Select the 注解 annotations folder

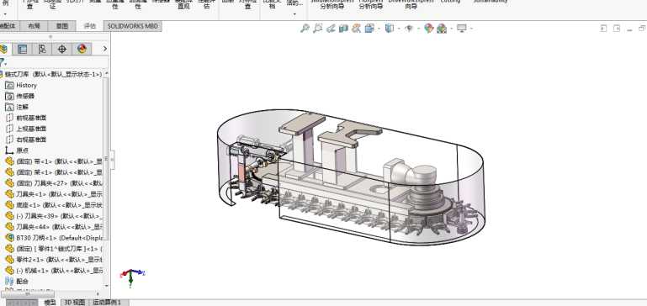pyautogui.click(x=17, y=107)
